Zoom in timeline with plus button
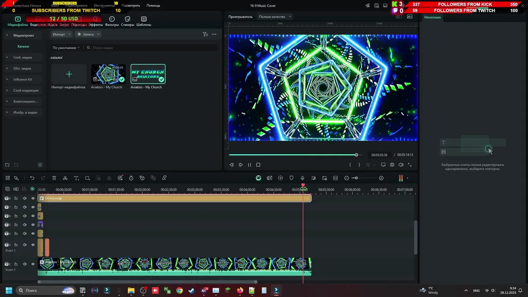Screen dimensions: 528x297 (381, 178)
